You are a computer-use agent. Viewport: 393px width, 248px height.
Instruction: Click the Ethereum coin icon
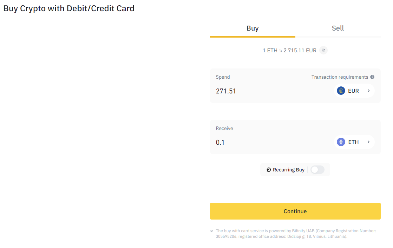click(341, 142)
